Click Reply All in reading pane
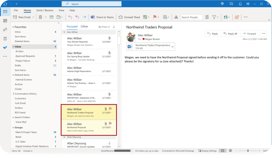This screenshot has width=272, height=158. click(231, 34)
